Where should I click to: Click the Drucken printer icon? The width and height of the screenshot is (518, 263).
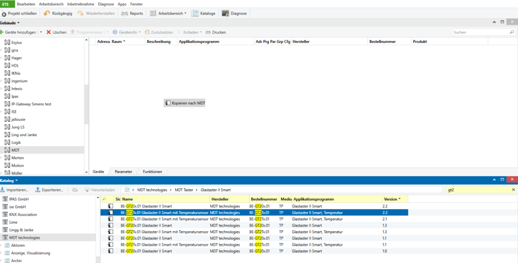(x=208, y=32)
